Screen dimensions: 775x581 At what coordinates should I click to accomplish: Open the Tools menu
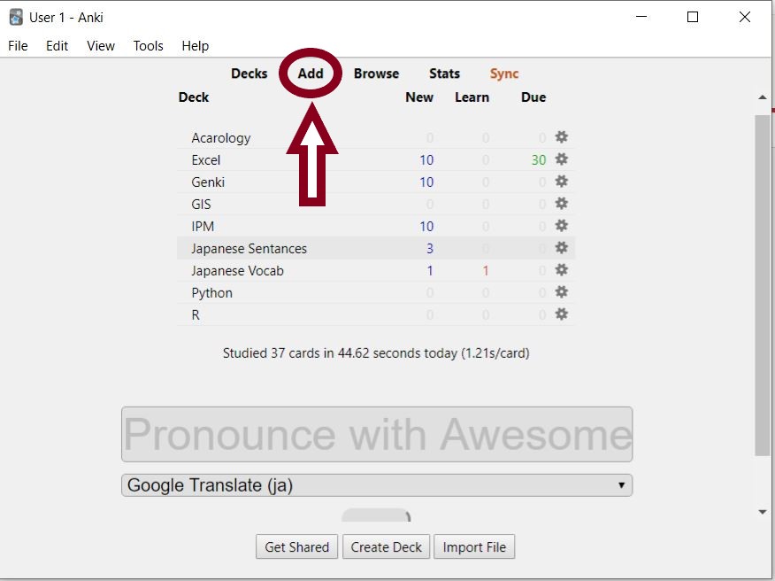coord(149,46)
